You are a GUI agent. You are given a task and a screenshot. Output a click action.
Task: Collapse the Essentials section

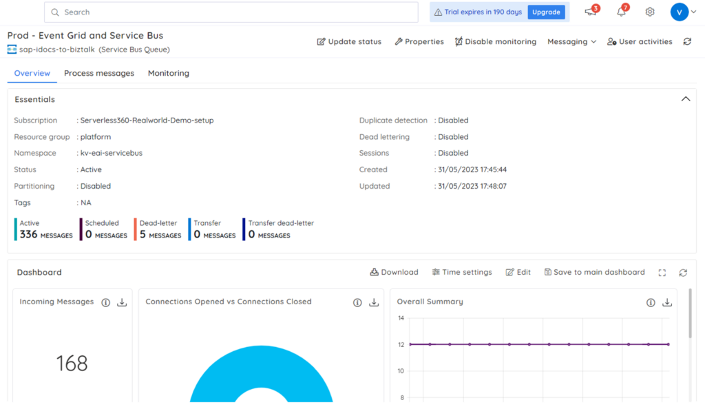click(x=686, y=98)
